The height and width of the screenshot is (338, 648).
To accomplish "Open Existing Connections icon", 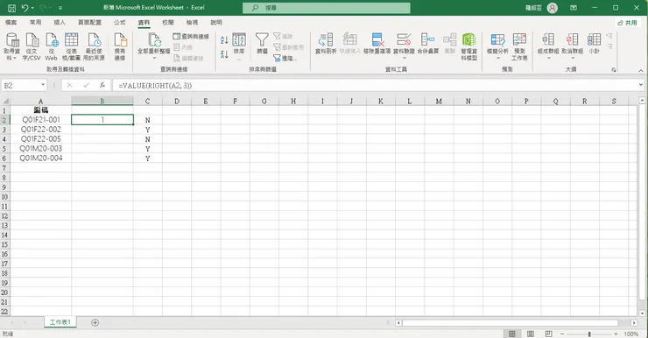I will click(x=120, y=40).
